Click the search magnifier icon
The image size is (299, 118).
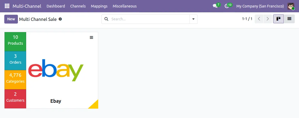107,19
